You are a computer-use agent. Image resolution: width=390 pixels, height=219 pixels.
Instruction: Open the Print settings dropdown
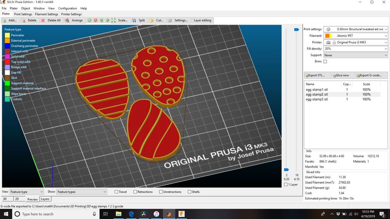pyautogui.click(x=355, y=29)
